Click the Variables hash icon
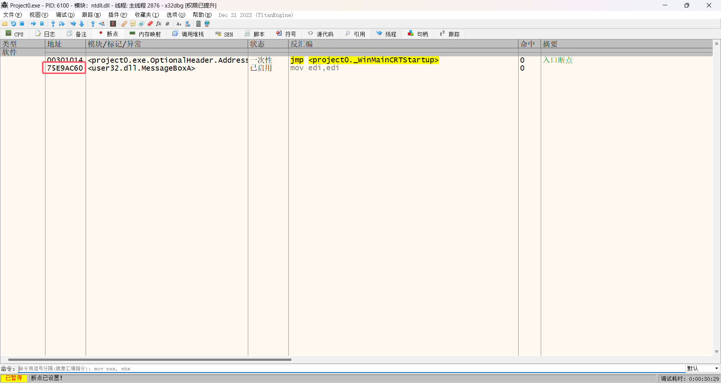 tap(167, 24)
